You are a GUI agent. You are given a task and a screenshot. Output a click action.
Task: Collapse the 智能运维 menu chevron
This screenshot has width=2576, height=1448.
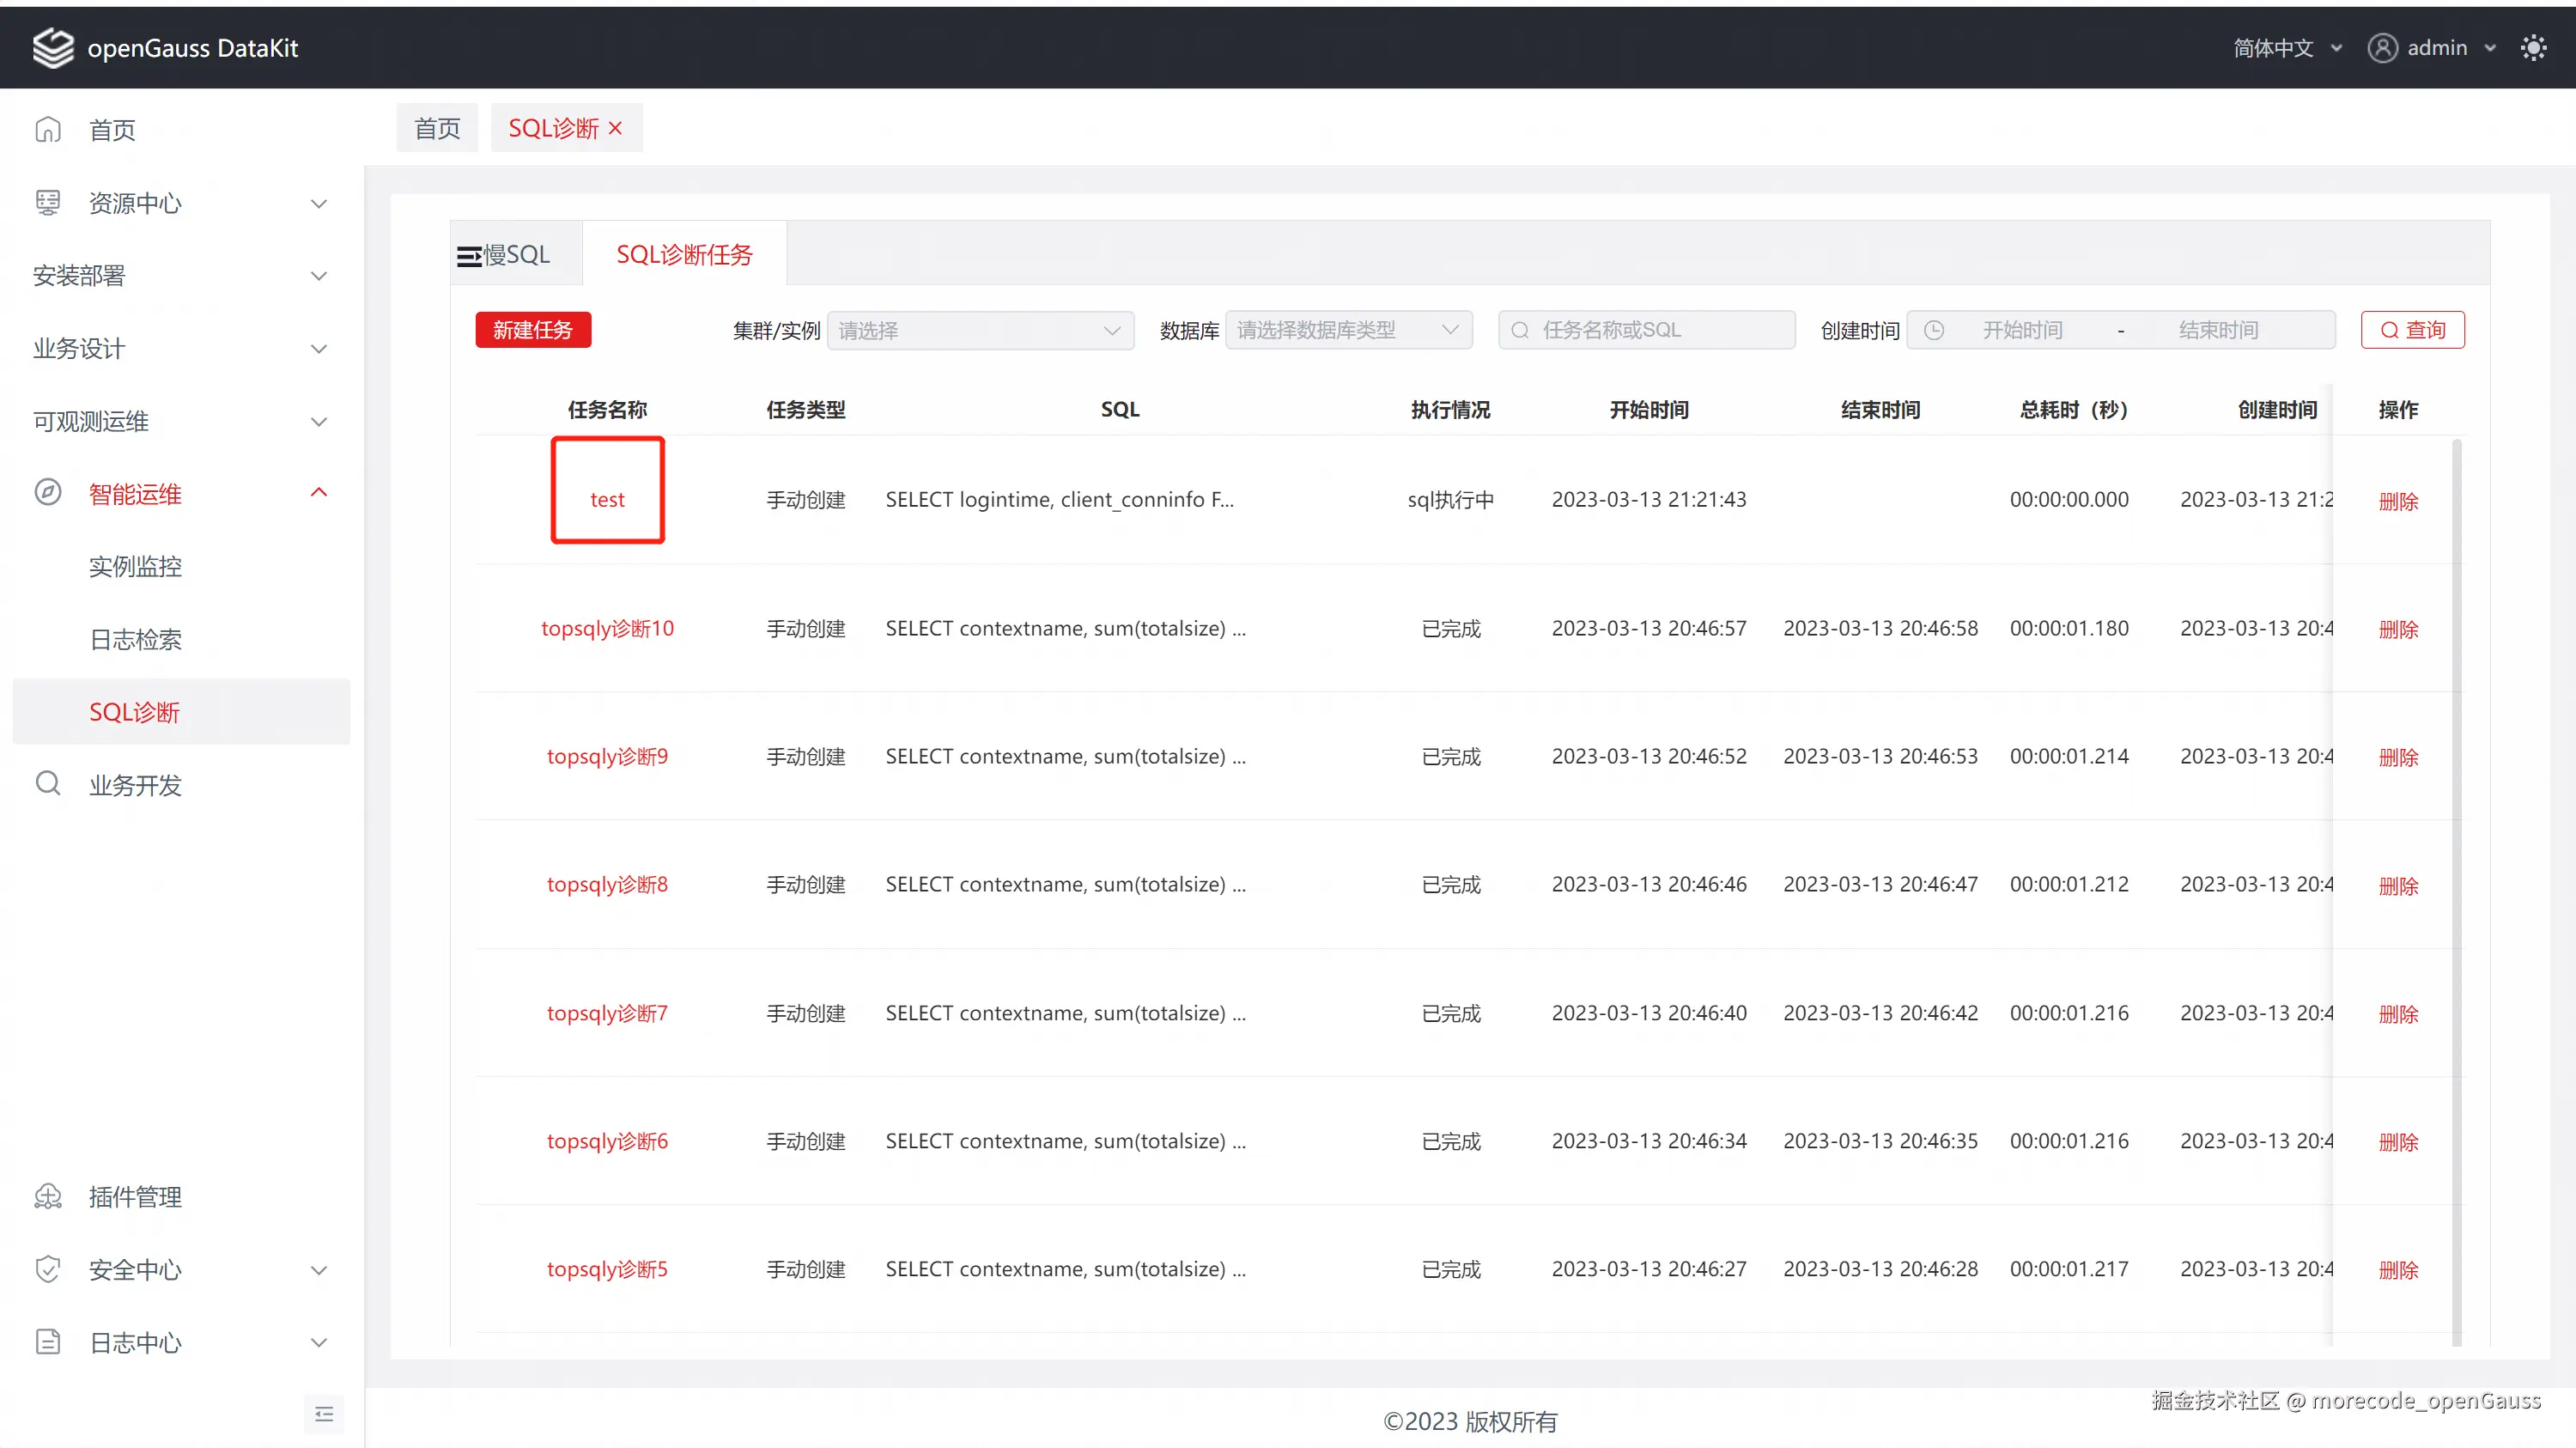pyautogui.click(x=319, y=493)
